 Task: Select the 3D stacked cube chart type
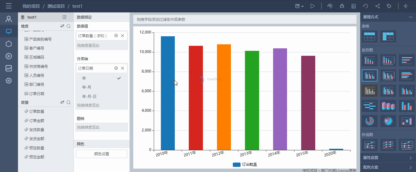pos(388,106)
